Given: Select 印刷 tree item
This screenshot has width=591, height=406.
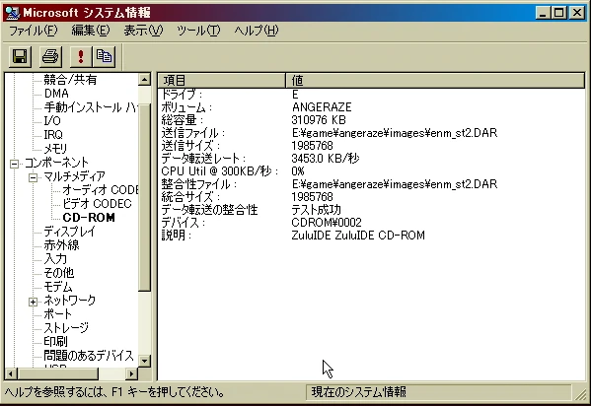Looking at the screenshot, I should [55, 342].
